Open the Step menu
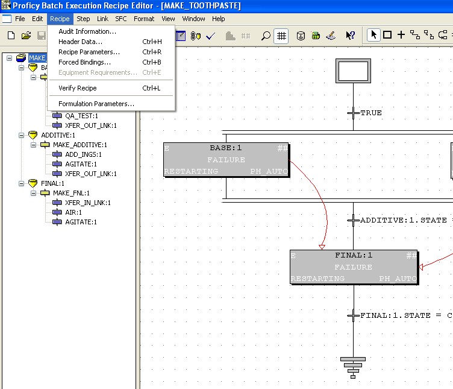The width and height of the screenshot is (453, 389). coord(83,19)
